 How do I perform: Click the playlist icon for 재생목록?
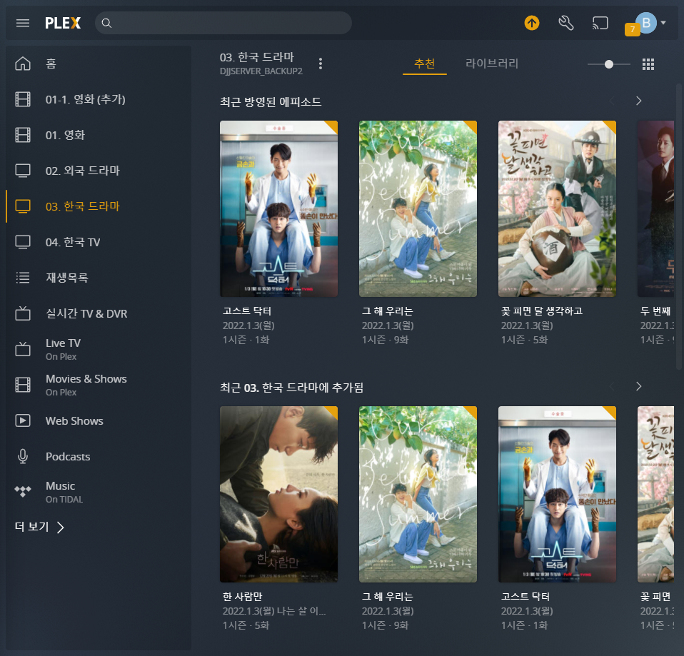[x=23, y=278]
